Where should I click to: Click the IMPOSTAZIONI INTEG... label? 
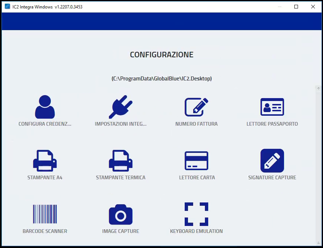pos(121,124)
